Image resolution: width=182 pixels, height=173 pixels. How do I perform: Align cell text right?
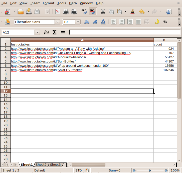pyautogui.click(x=130, y=22)
